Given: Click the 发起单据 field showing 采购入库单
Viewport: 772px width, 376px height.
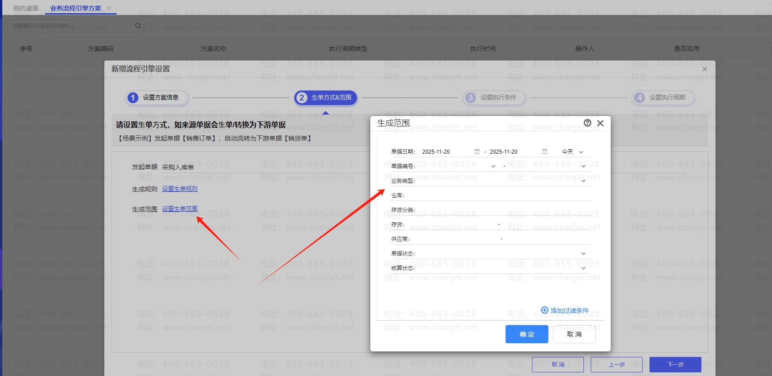Looking at the screenshot, I should click(x=264, y=167).
